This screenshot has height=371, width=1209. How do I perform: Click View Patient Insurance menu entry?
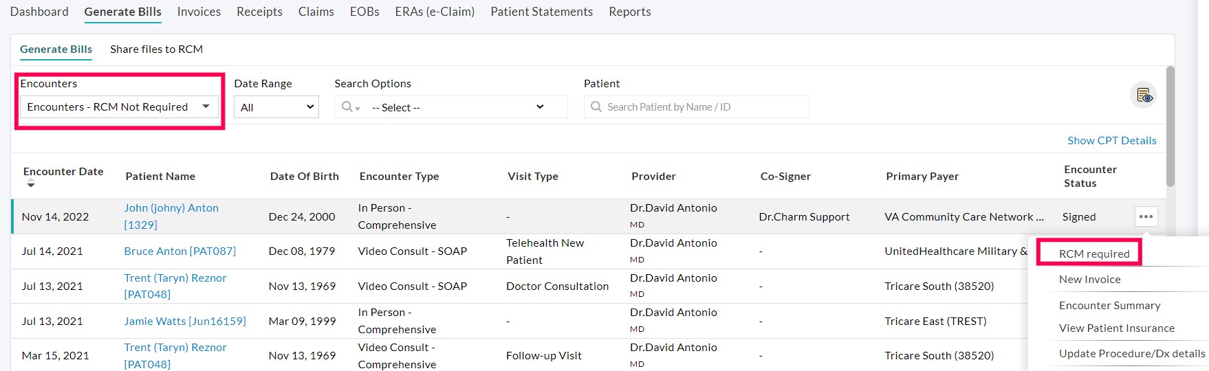1117,328
